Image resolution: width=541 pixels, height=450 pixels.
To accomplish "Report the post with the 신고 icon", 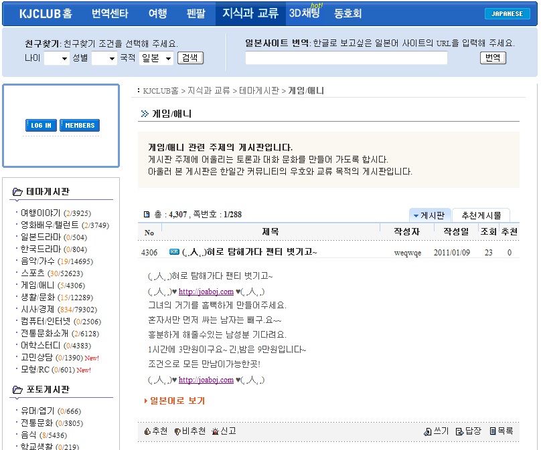I will tap(215, 431).
